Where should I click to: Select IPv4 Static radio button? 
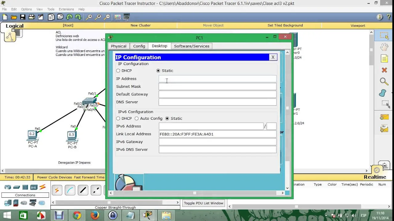(158, 71)
